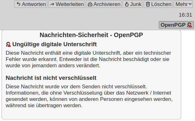
Task: Reply using the Antworten button
Action: tap(31, 4)
